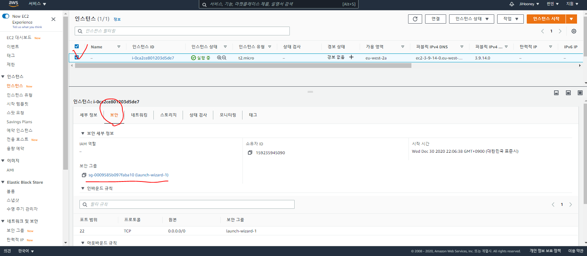Close the New EC2 Experience banner
Screen dimensions: 587x256
point(53,19)
